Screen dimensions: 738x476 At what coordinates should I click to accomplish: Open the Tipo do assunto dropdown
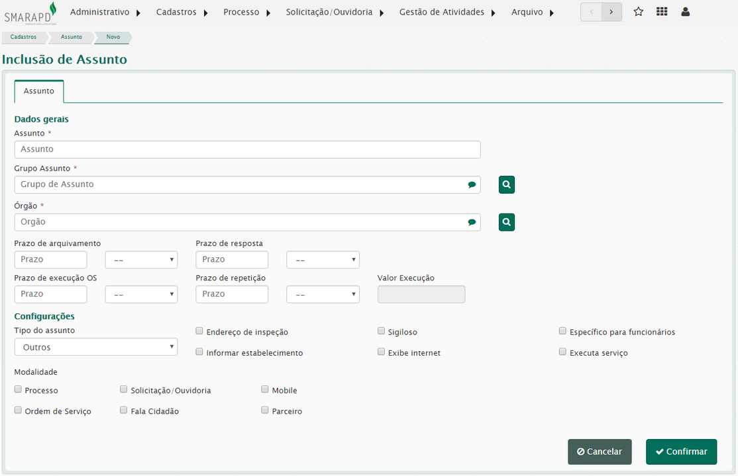pos(95,347)
